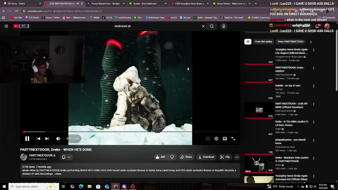Image resolution: width=338 pixels, height=190 pixels.
Task: Open Microsoft Edge from taskbar
Action: (x=81, y=187)
